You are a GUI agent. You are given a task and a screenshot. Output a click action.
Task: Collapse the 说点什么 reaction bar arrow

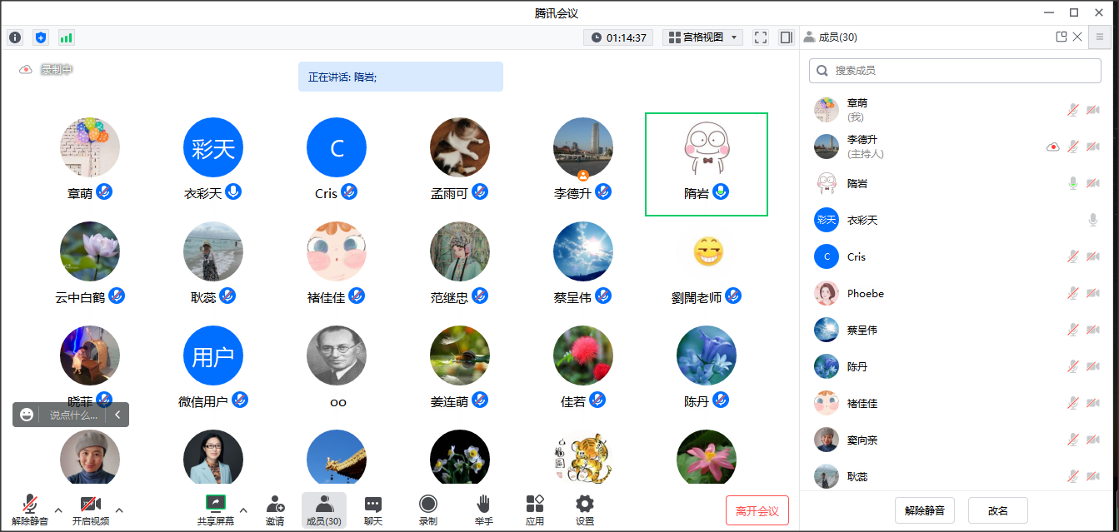117,415
